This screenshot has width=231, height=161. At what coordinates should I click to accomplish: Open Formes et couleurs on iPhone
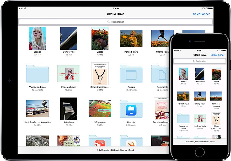coord(216,96)
